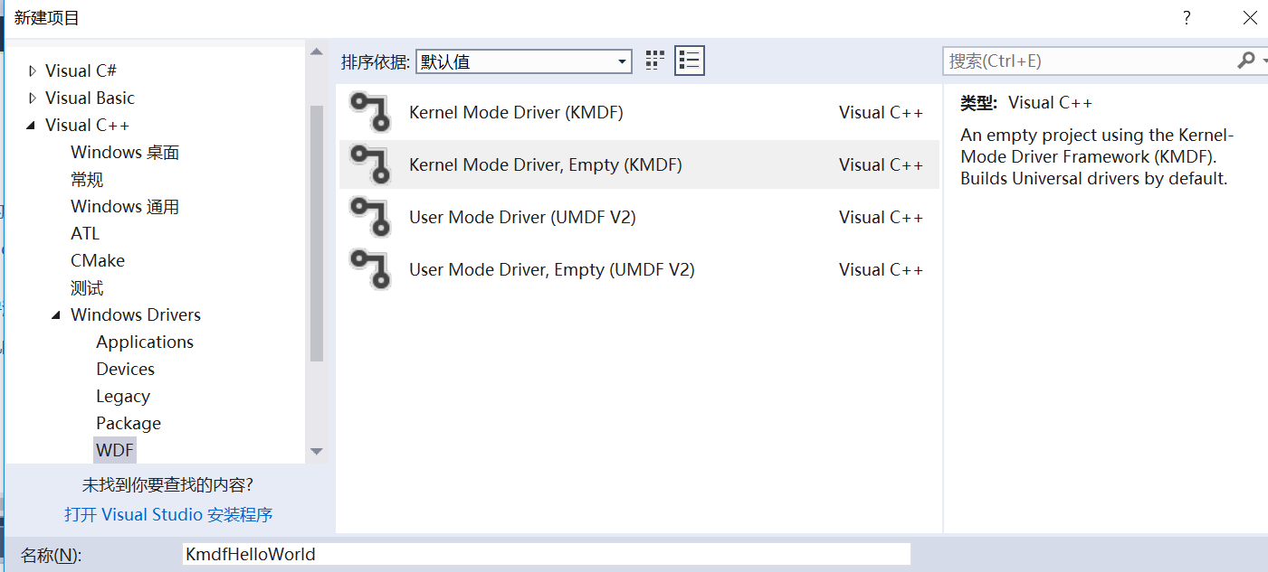Click the tree scrollbar down arrow
This screenshot has width=1268, height=572.
pos(316,451)
